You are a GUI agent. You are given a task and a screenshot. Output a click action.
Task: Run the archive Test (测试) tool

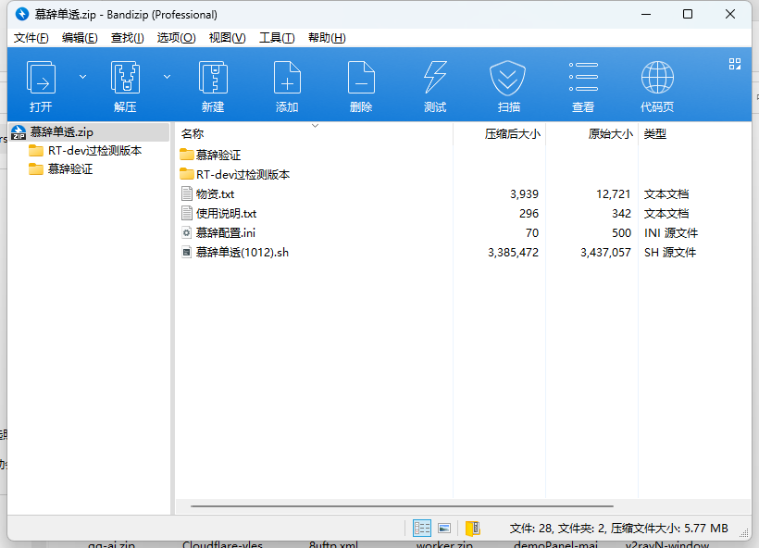coord(435,79)
